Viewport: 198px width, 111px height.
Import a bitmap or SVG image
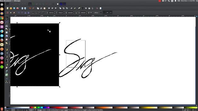click(x=22, y=8)
